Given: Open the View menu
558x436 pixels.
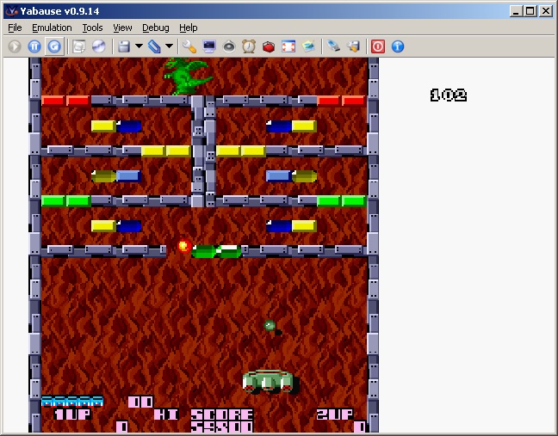Looking at the screenshot, I should (122, 28).
